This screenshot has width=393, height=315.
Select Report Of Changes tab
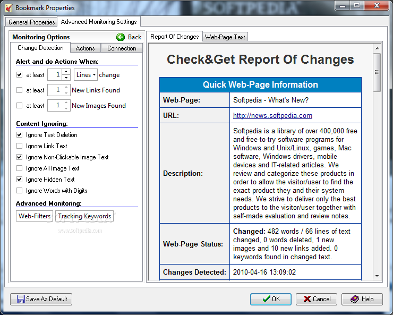click(x=174, y=37)
